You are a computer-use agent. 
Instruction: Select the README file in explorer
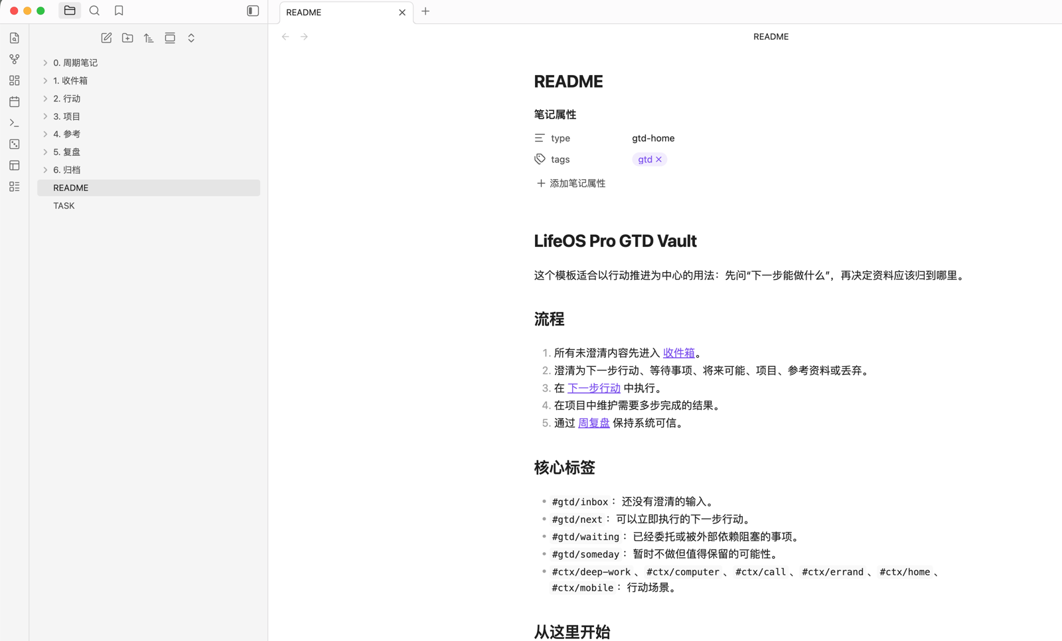point(149,188)
